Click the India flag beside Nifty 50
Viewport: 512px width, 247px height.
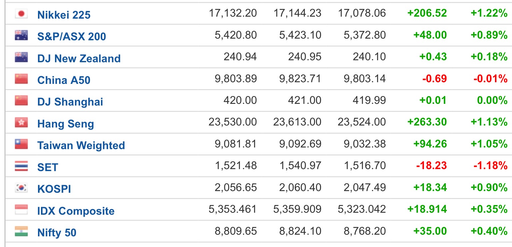tap(21, 232)
